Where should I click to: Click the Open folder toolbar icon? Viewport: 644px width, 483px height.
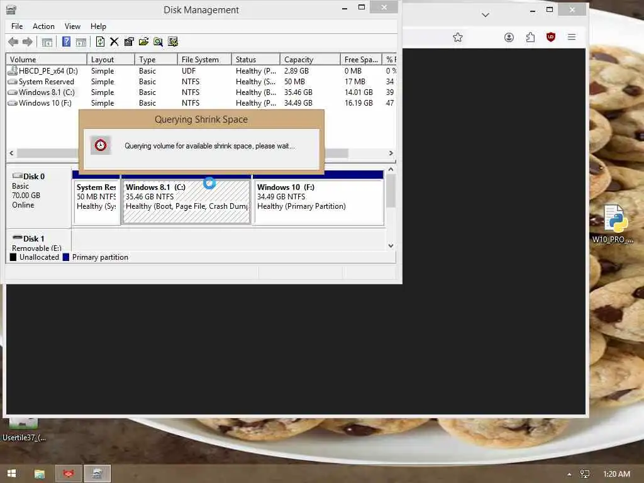tap(143, 42)
